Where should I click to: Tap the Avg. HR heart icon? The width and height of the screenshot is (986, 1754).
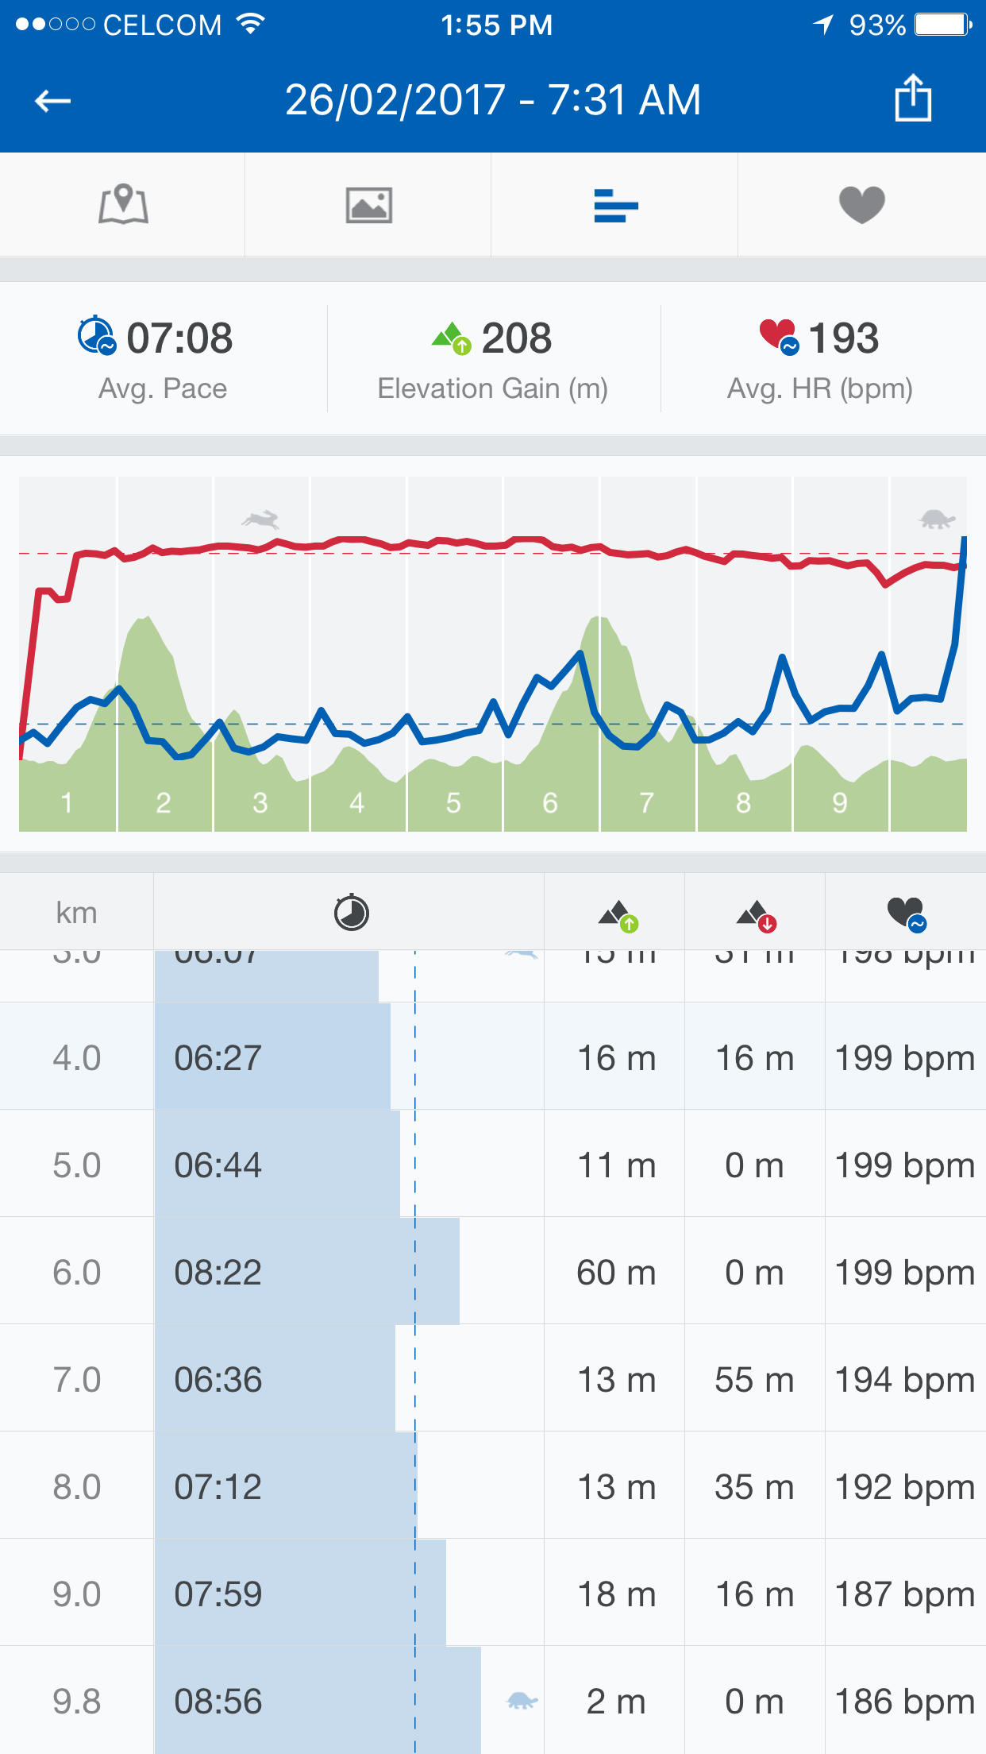click(x=778, y=336)
